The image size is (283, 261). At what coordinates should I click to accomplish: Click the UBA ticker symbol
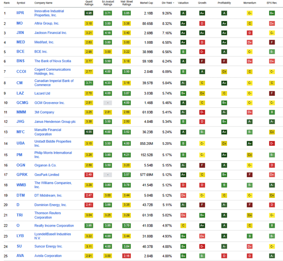click(x=20, y=143)
